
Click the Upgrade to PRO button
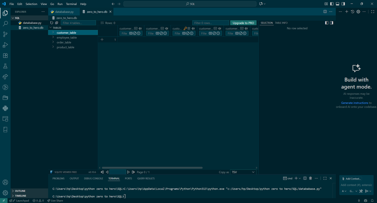click(x=243, y=23)
